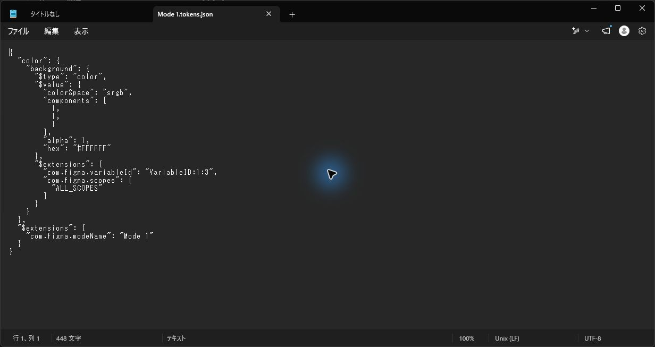Click the UTF-8 encoding indicator
The image size is (655, 347).
pos(592,338)
